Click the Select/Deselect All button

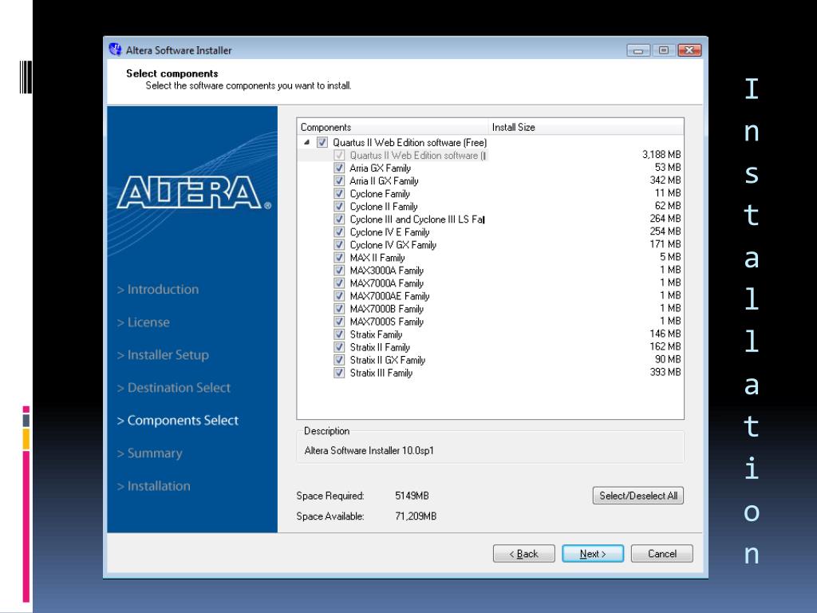638,496
